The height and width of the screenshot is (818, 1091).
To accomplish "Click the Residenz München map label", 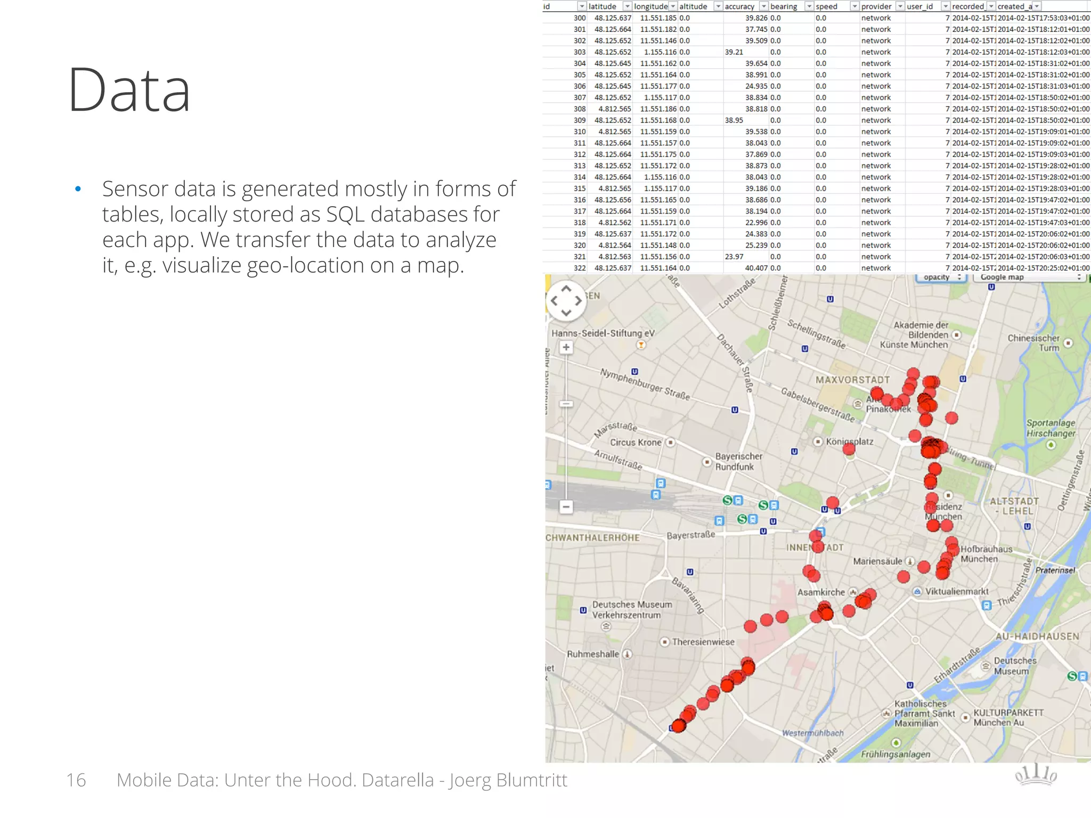I will click(943, 512).
